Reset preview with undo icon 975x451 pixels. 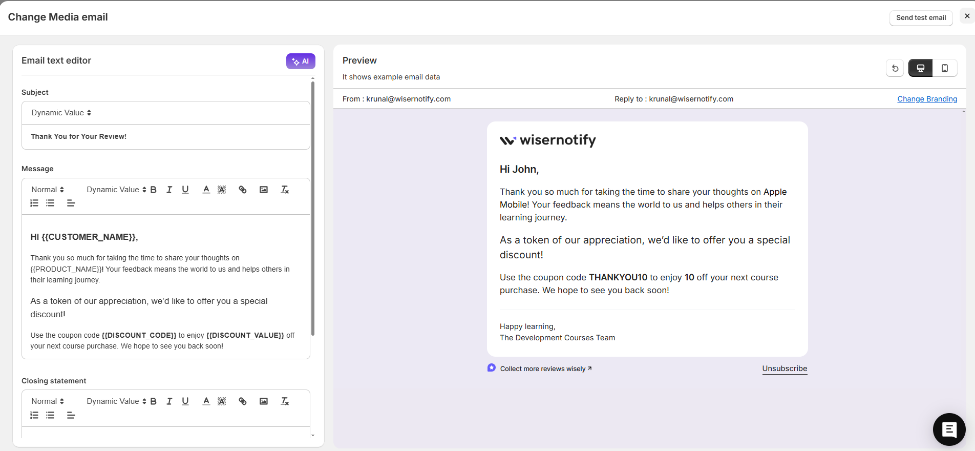[x=895, y=68]
